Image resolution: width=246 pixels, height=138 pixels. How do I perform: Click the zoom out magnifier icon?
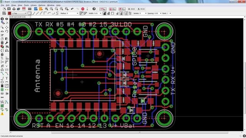pyautogui.click(x=57, y=9)
